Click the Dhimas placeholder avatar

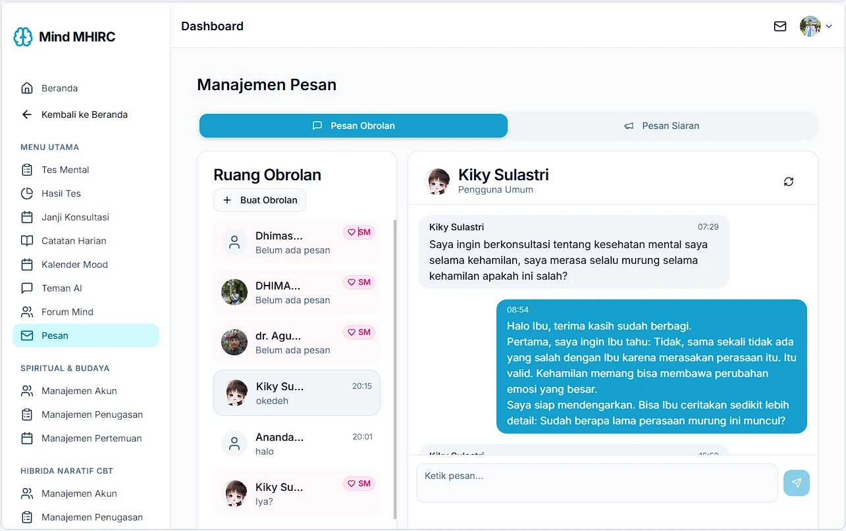point(234,242)
